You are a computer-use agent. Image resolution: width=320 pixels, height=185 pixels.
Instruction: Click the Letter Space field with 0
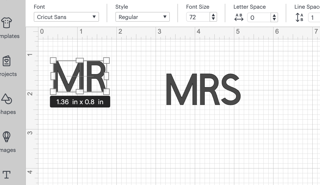tap(259, 18)
